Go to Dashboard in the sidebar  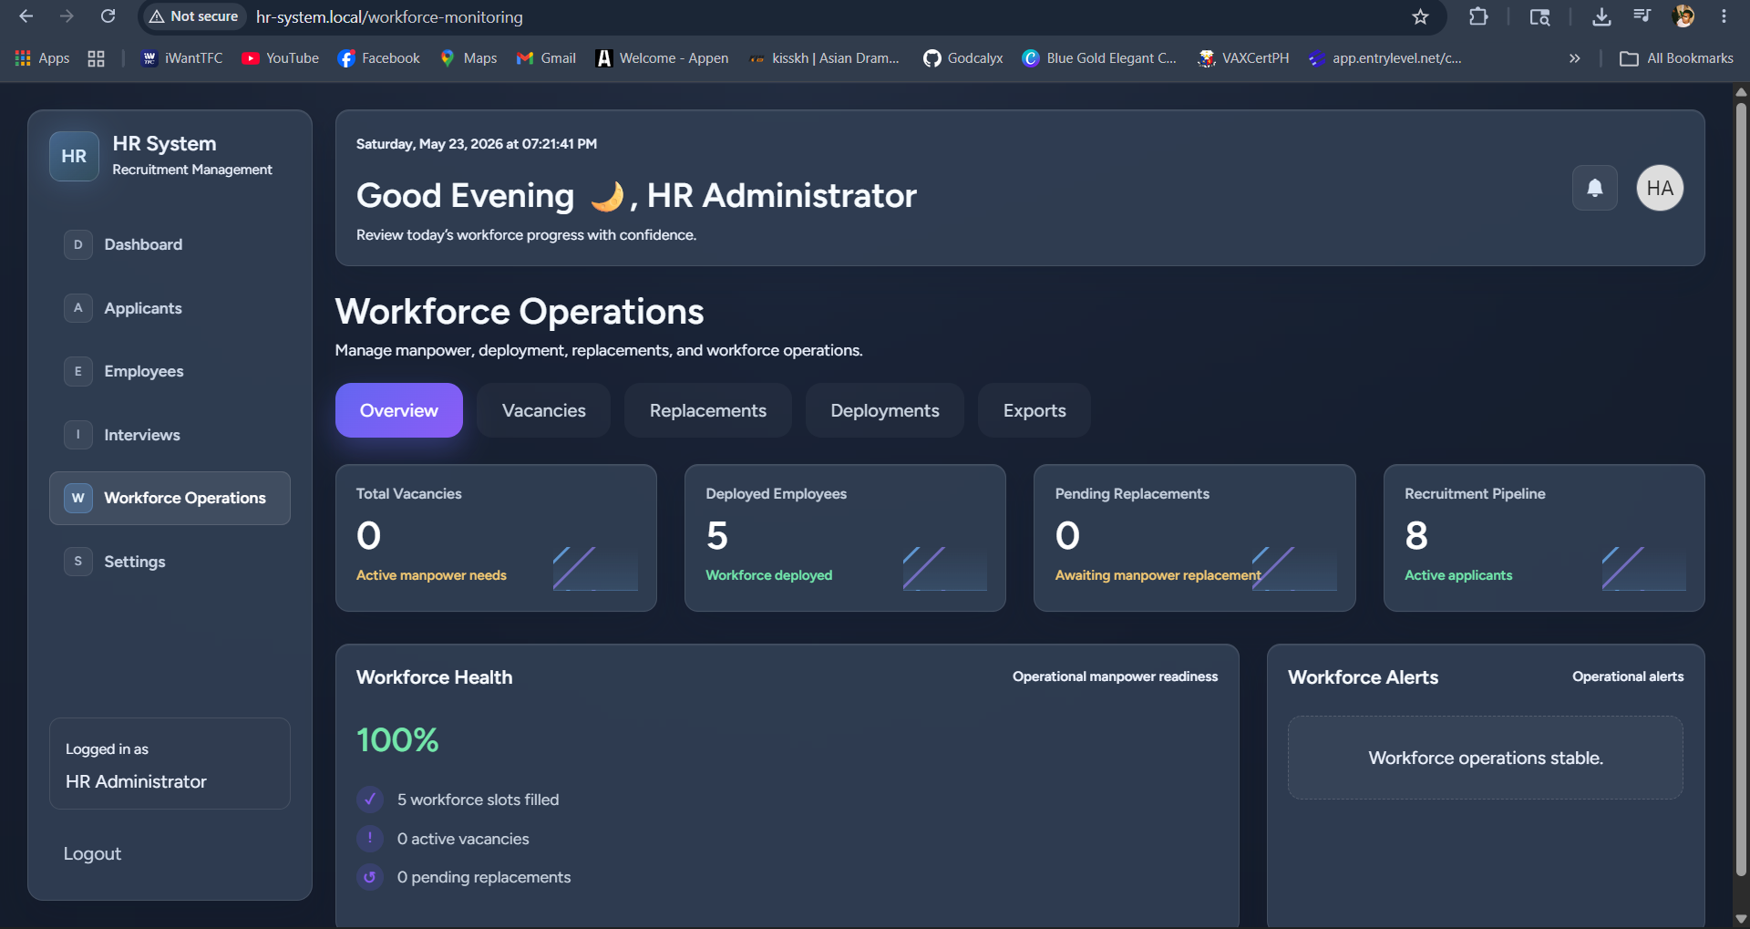[170, 244]
